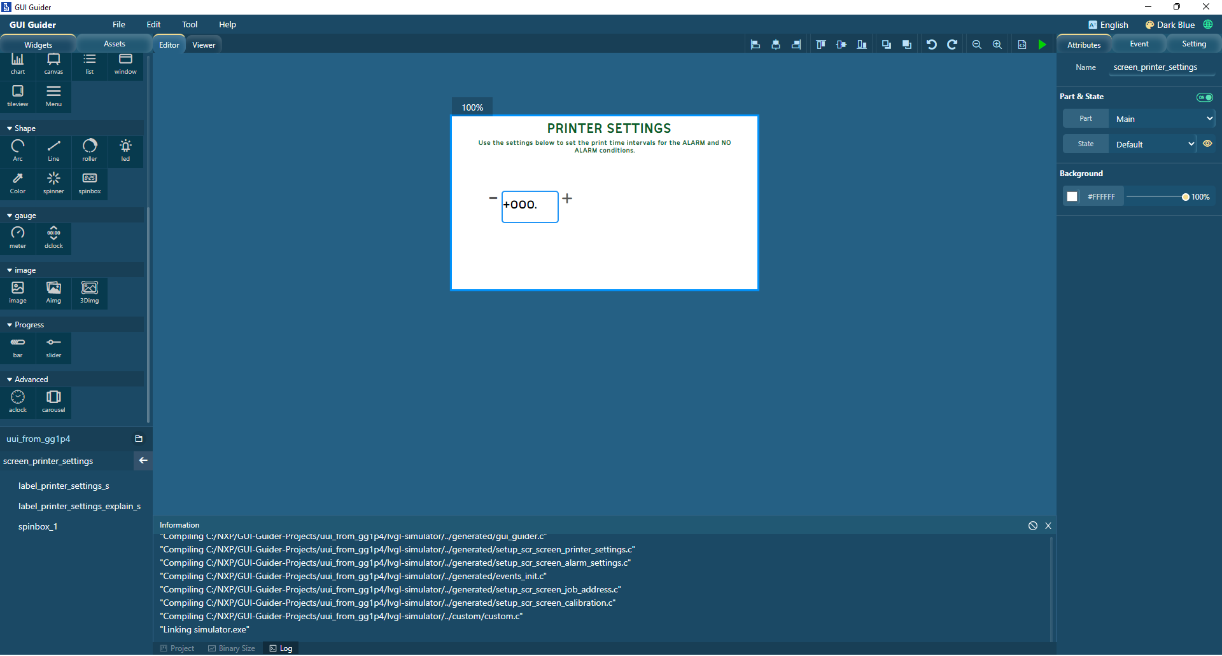Screen dimensions: 1222x656
Task: Click the align left toolbar icon
Action: (x=755, y=44)
